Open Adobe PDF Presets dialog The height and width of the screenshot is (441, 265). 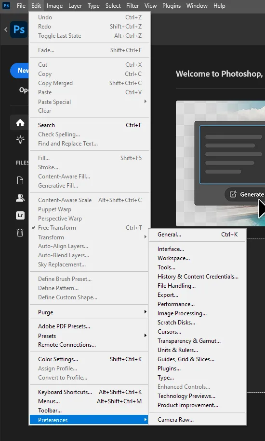tap(90, 326)
